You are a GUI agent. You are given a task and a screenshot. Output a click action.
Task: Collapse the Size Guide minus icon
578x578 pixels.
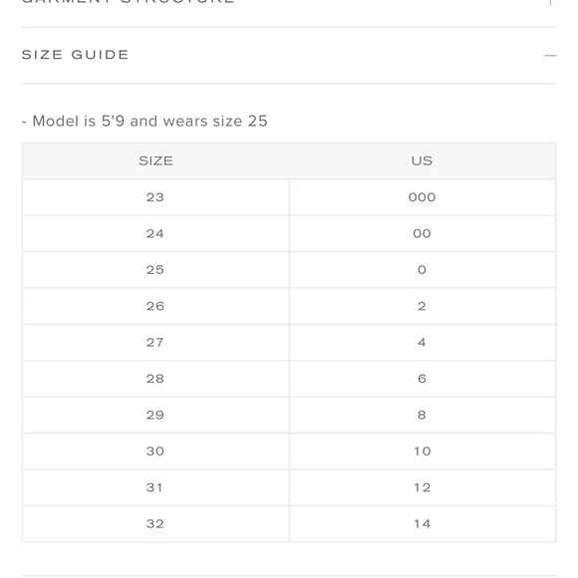click(x=550, y=55)
